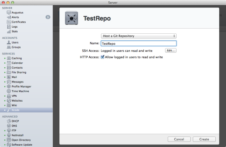This screenshot has height=147, width=226.
Task: Click the large TestRepo heading
Action: (x=97, y=18)
